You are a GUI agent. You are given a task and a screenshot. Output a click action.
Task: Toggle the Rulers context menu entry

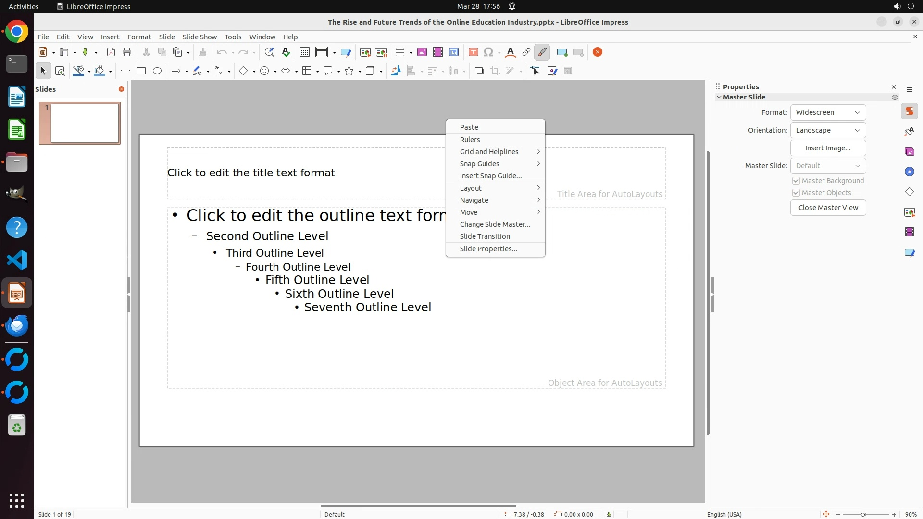tap(470, 140)
